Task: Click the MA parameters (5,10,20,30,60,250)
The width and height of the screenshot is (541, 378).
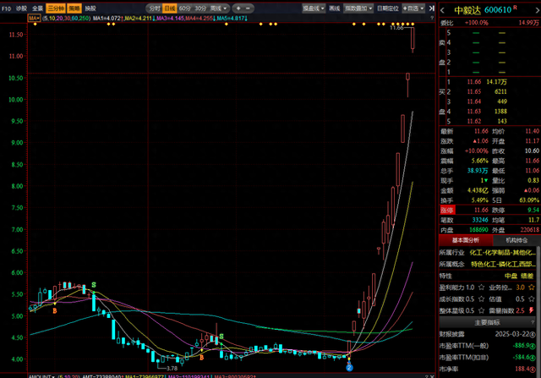Action: (x=67, y=18)
